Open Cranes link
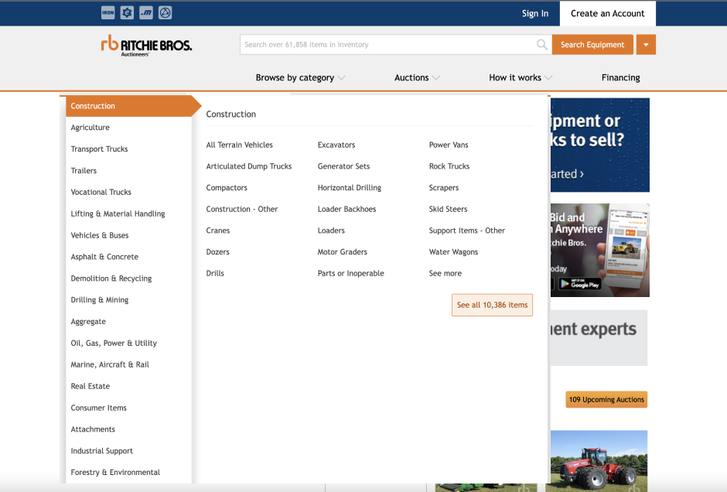Screen dimensions: 727x492 pyautogui.click(x=218, y=231)
